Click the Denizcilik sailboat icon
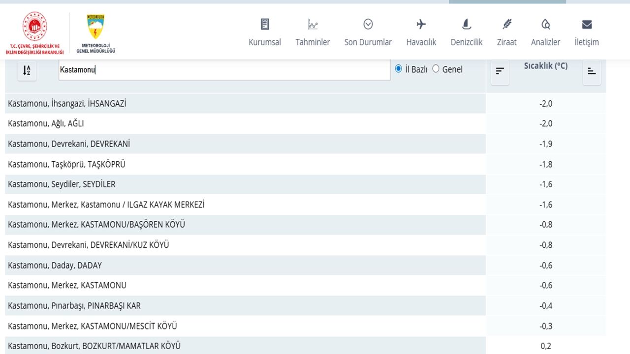 pyautogui.click(x=466, y=24)
